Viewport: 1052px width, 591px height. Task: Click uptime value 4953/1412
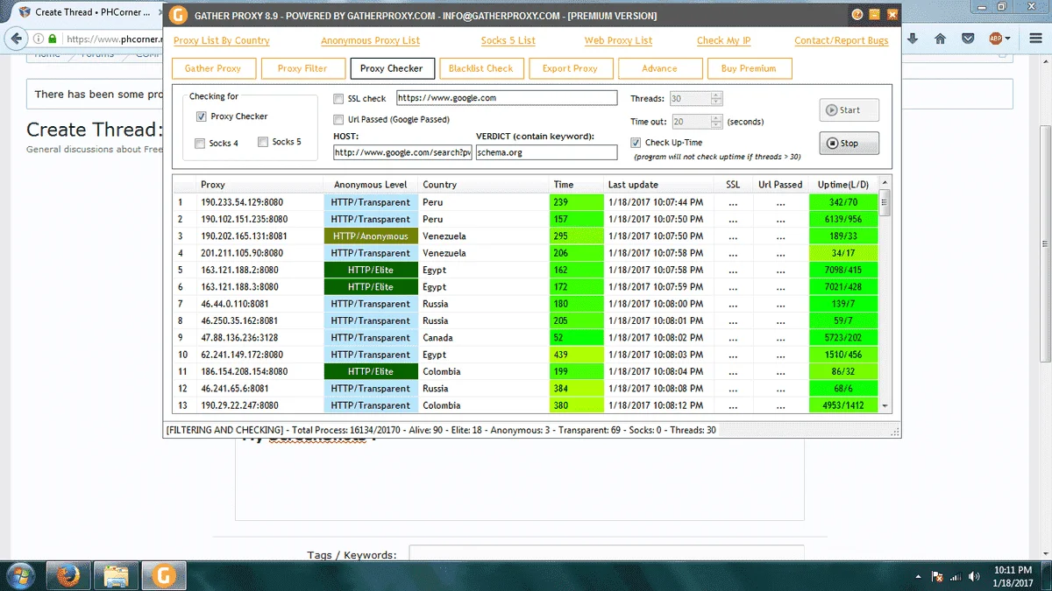(843, 405)
